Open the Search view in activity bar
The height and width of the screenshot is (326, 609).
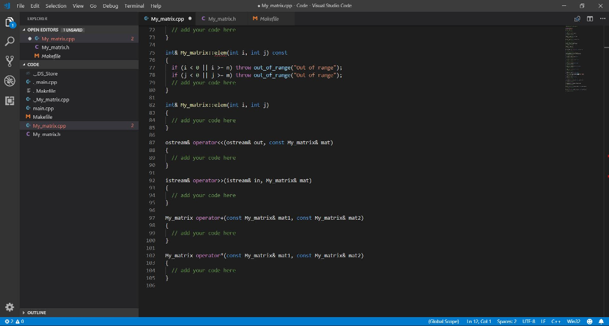pyautogui.click(x=10, y=42)
